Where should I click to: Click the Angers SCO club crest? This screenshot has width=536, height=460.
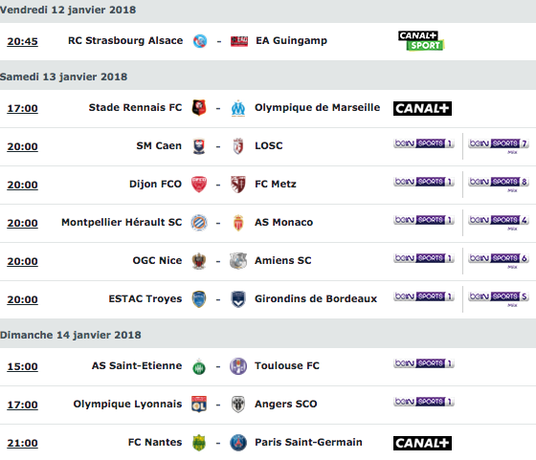238,405
